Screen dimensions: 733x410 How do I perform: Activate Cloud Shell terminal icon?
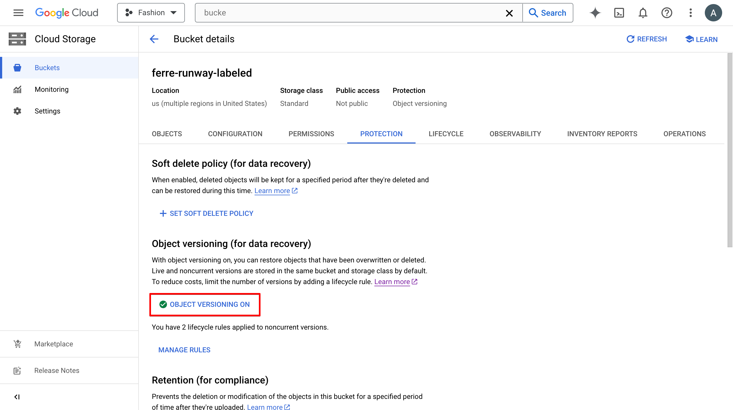(x=619, y=13)
